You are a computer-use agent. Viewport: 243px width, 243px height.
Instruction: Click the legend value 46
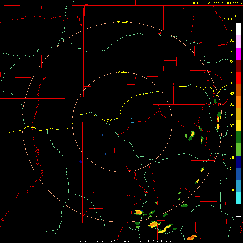[x=232, y=83]
